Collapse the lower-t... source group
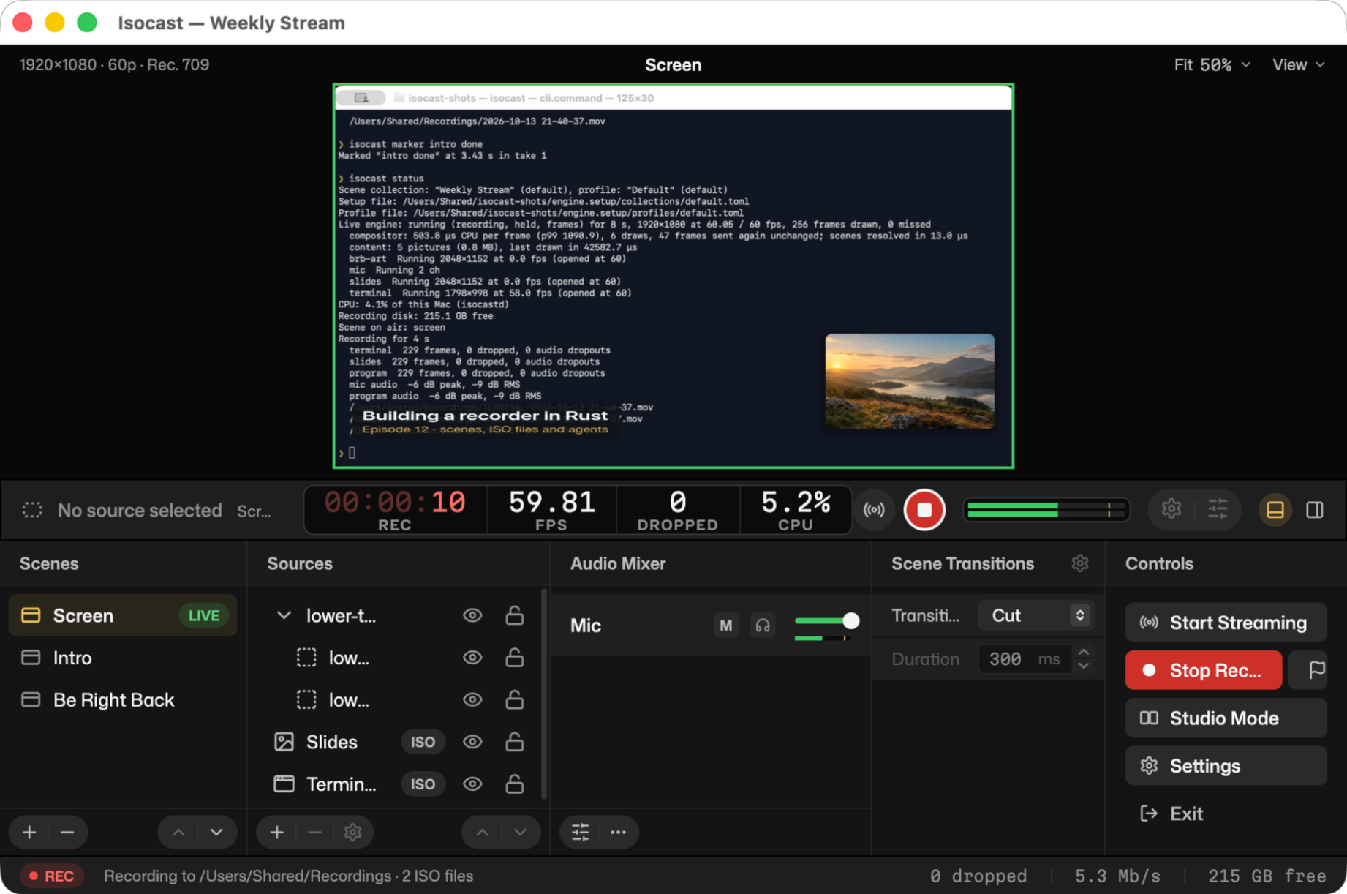 click(284, 616)
